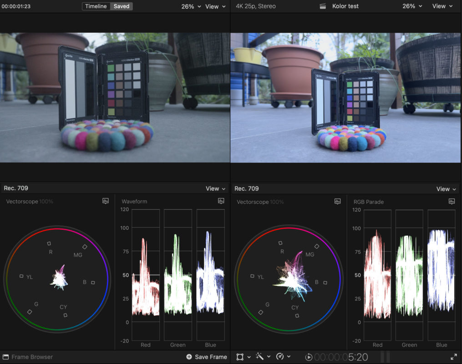
Task: Open the Frame Browser
Action: (x=28, y=357)
